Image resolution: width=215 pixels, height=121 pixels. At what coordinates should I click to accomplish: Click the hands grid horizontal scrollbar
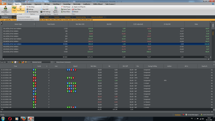pos(107,112)
